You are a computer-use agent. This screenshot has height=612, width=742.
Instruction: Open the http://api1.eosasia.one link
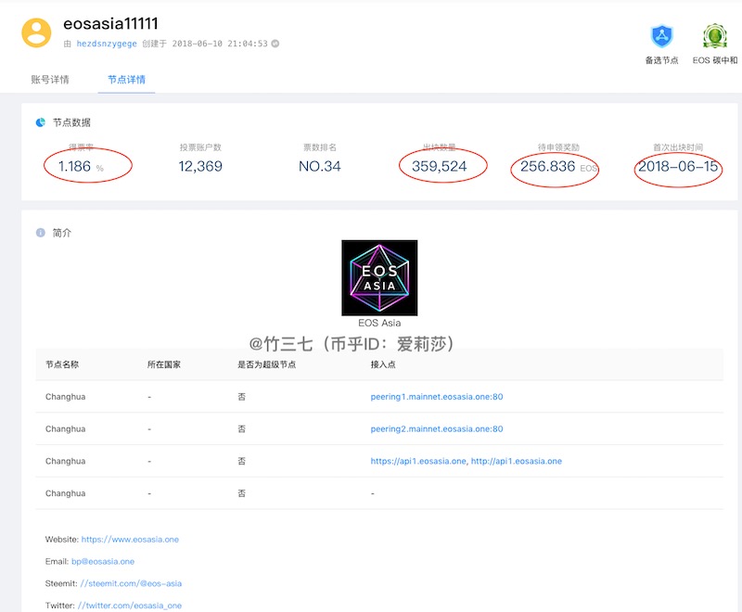(x=517, y=461)
